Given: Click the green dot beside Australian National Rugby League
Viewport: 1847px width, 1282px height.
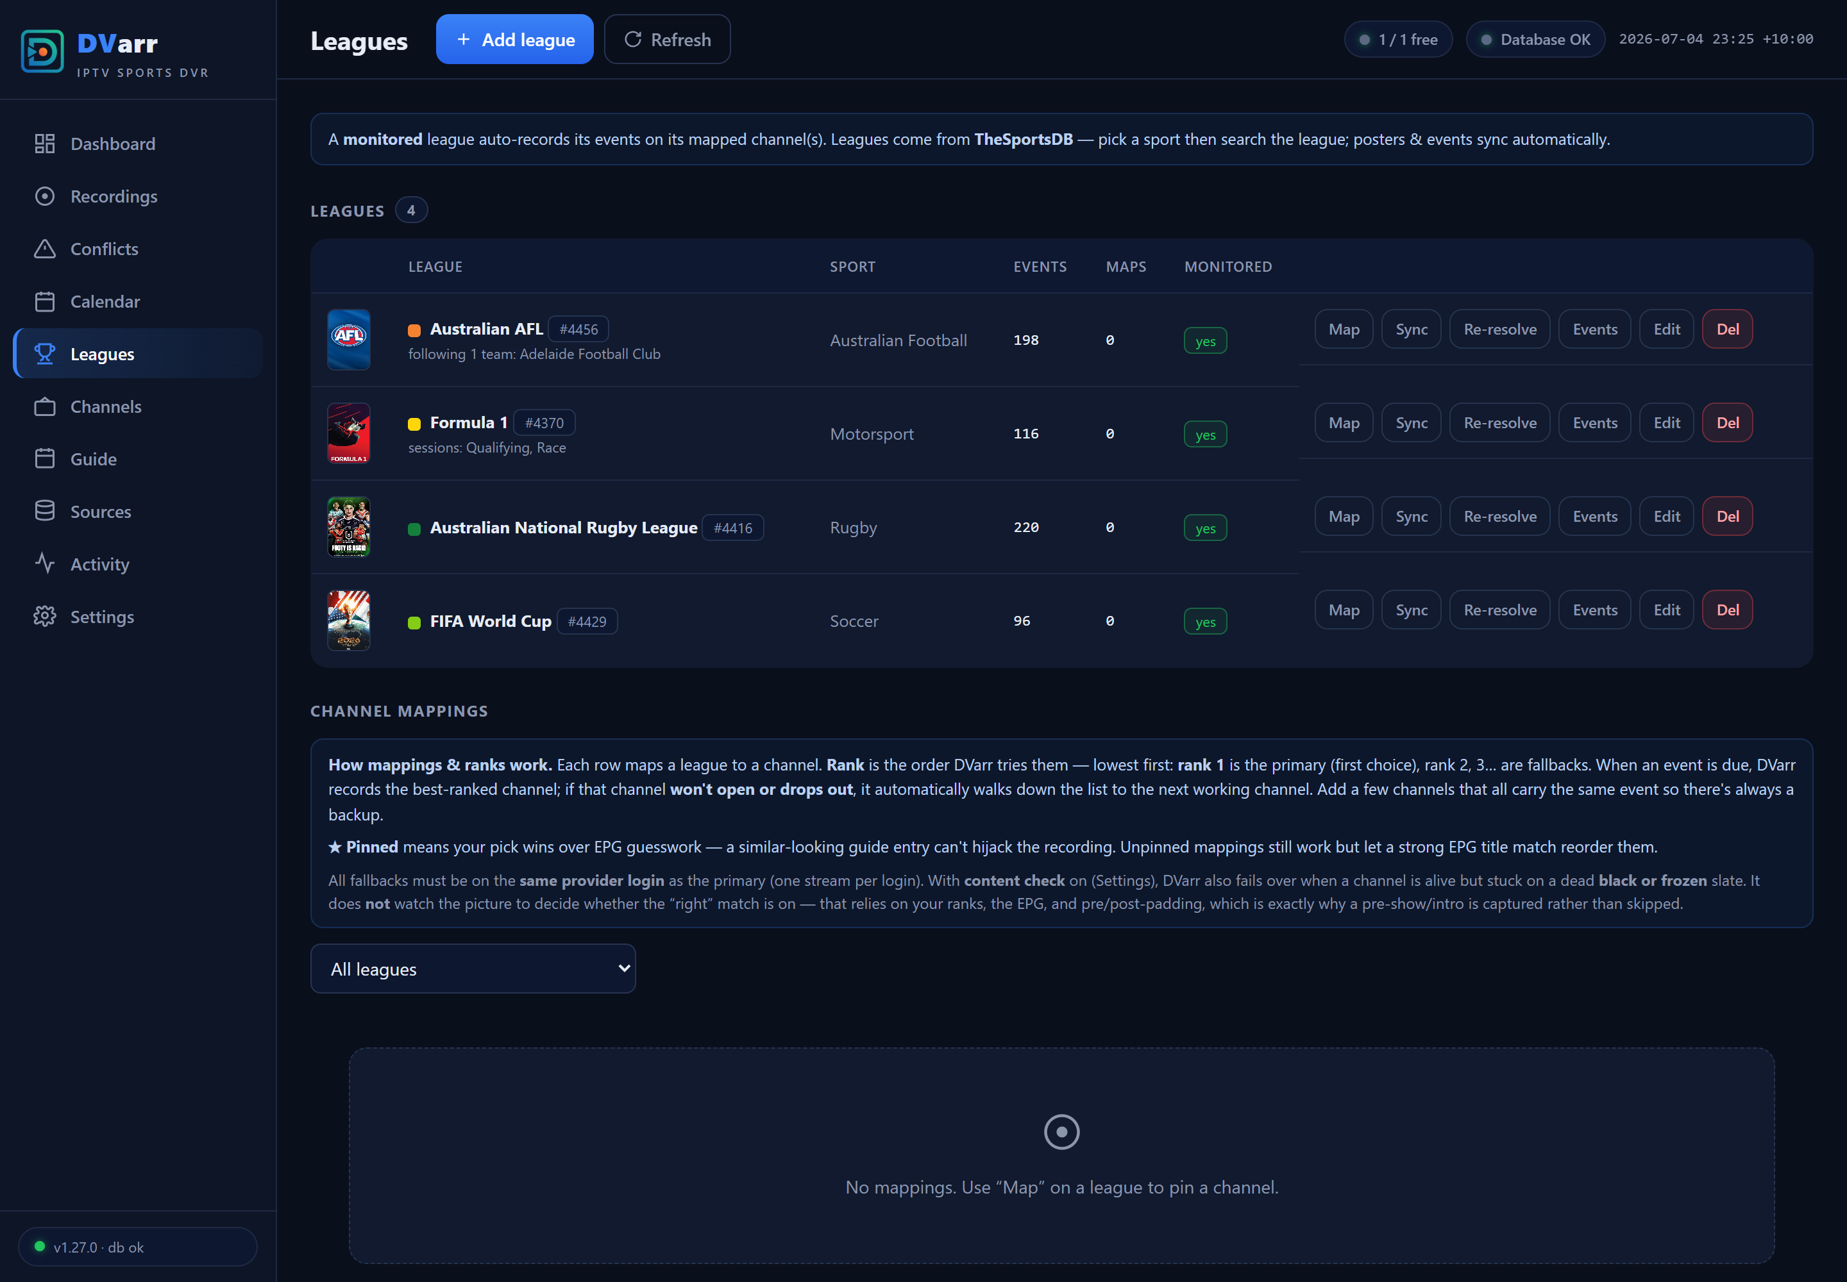Looking at the screenshot, I should click(x=415, y=529).
